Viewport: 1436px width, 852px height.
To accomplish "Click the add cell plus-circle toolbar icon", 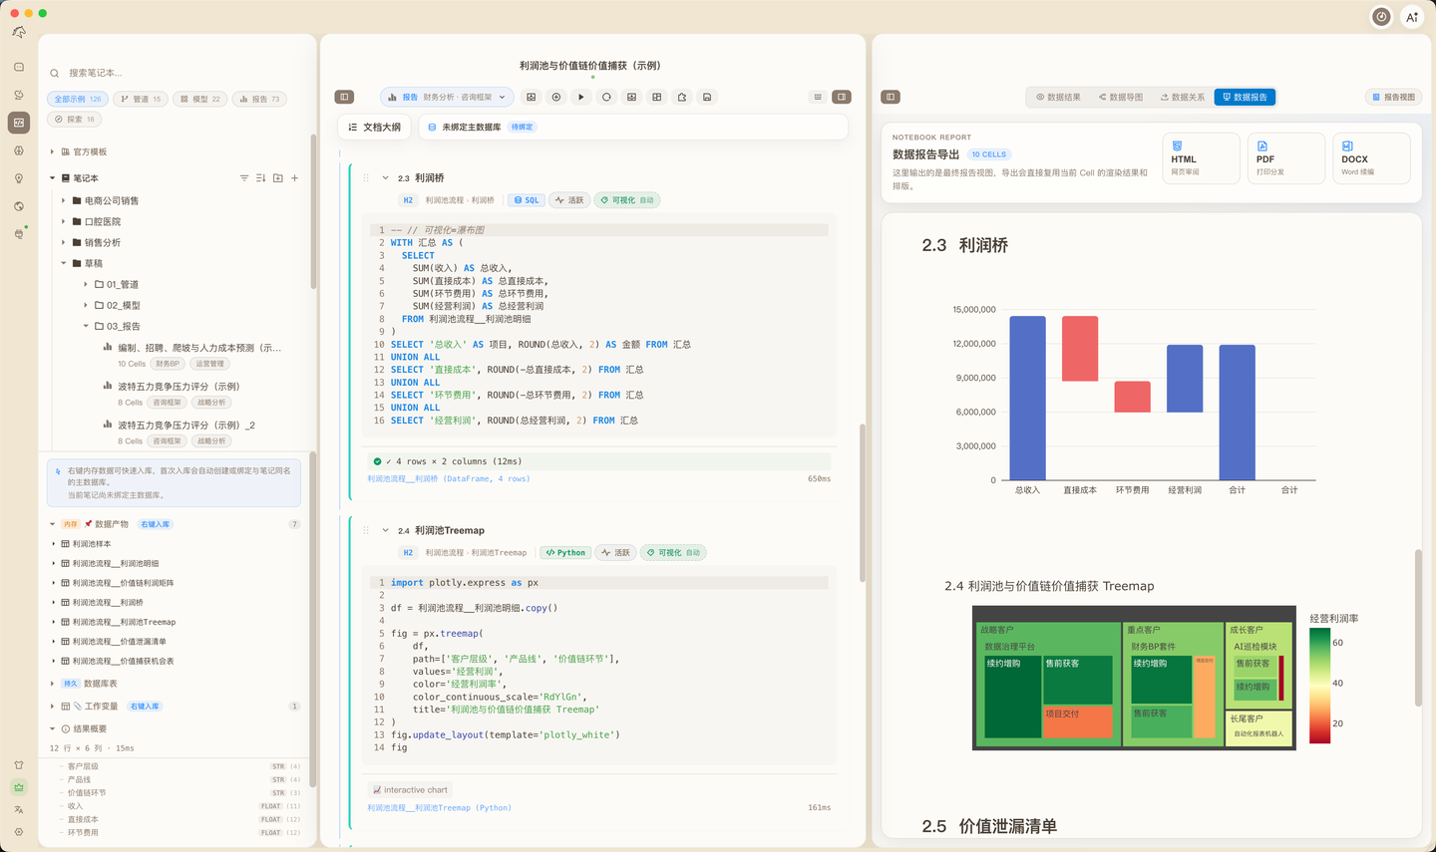I will (x=556, y=97).
